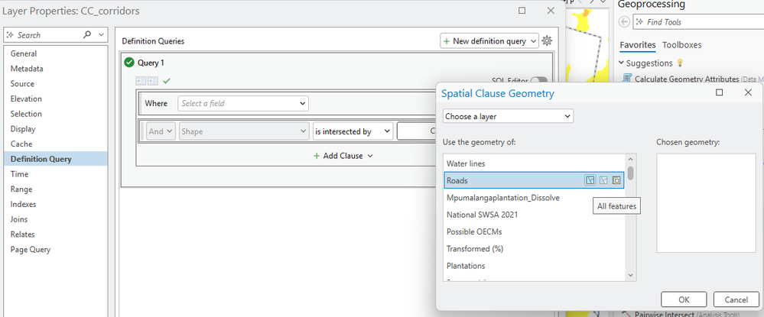Click the ungroup clause left-arrow icon
The height and width of the screenshot is (317, 764).
pyautogui.click(x=140, y=81)
